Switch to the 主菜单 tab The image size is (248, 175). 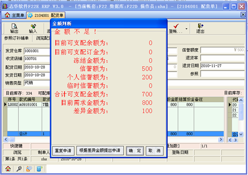point(14,15)
